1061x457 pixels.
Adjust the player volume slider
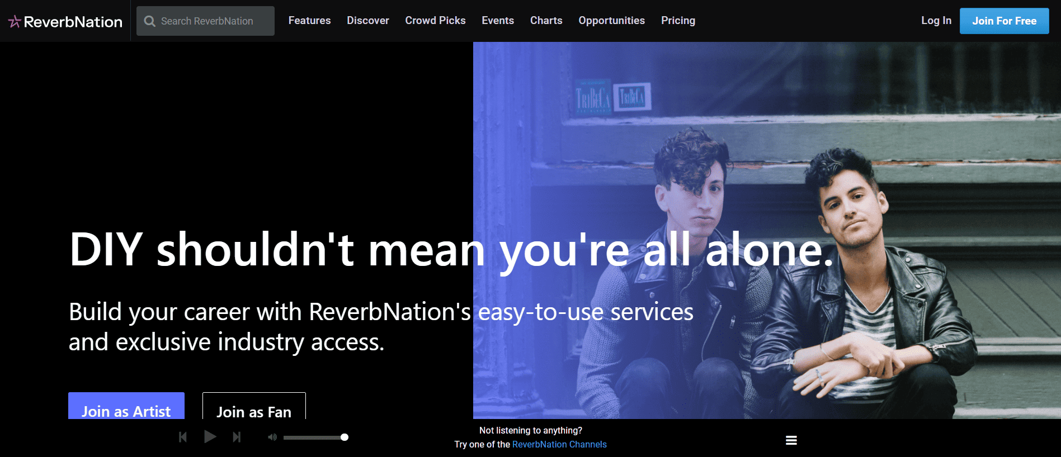pos(316,437)
